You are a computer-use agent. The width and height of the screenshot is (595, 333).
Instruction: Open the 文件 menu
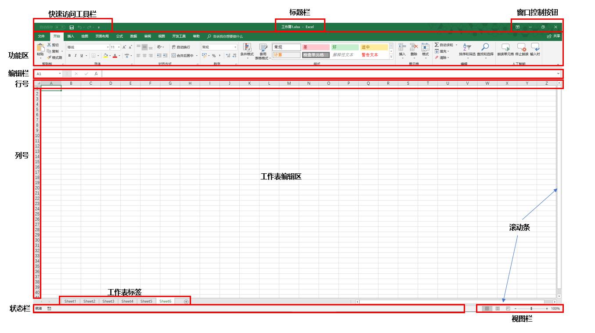pos(42,37)
